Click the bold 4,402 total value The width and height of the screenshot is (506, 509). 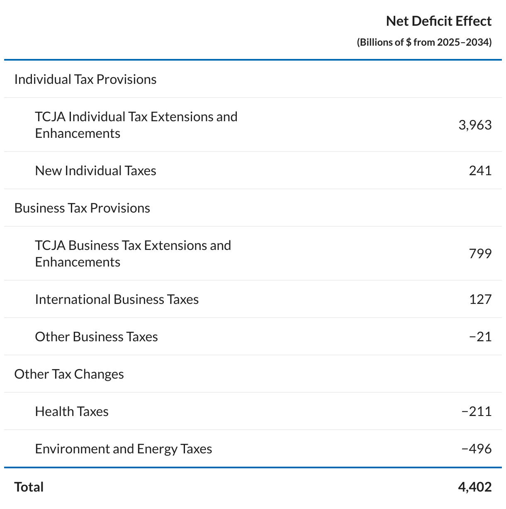pos(474,487)
